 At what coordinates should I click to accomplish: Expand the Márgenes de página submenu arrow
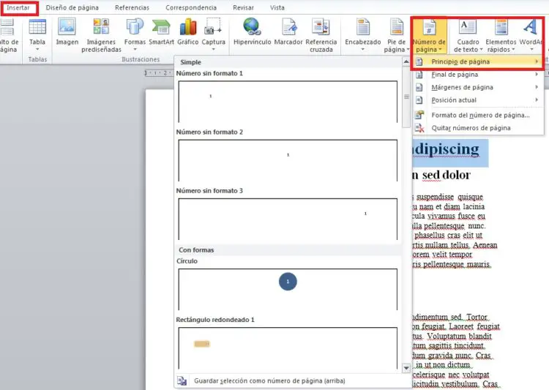click(x=537, y=87)
